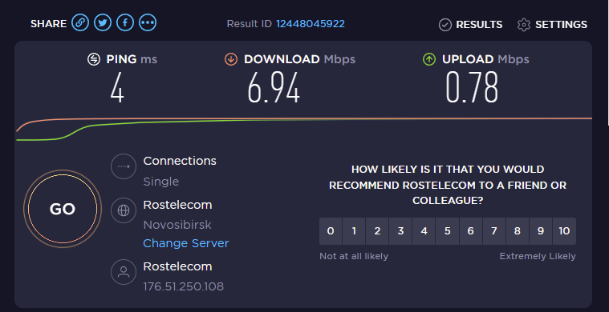The image size is (609, 312).
Task: Click the Change Server link
Action: coord(186,243)
